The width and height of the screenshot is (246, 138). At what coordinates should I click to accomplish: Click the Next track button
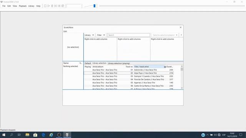59,6
